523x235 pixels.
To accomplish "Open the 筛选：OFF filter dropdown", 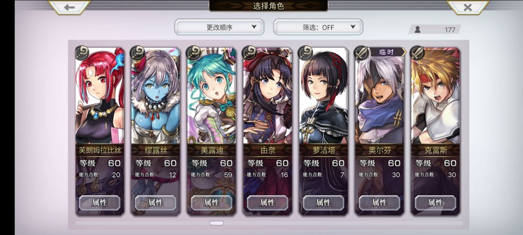I will 318,27.
